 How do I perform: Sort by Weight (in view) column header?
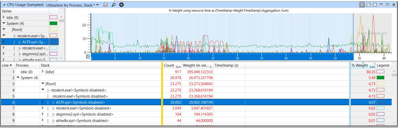(198, 65)
